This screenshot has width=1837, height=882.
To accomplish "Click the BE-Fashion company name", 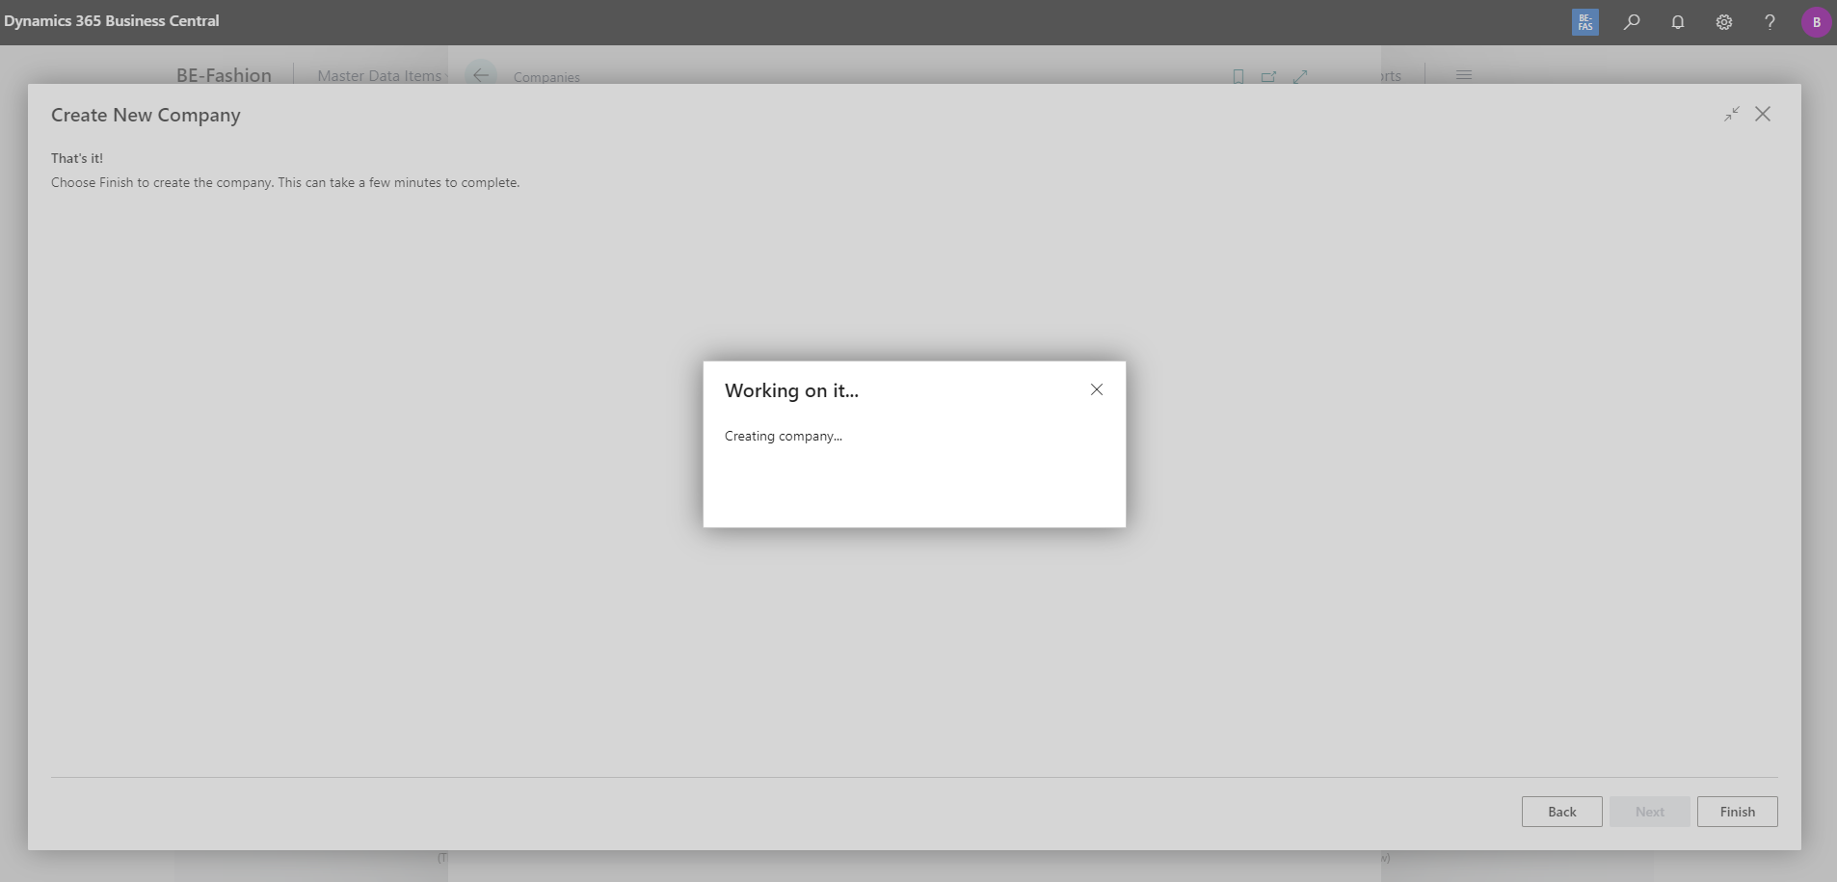I will pos(224,74).
